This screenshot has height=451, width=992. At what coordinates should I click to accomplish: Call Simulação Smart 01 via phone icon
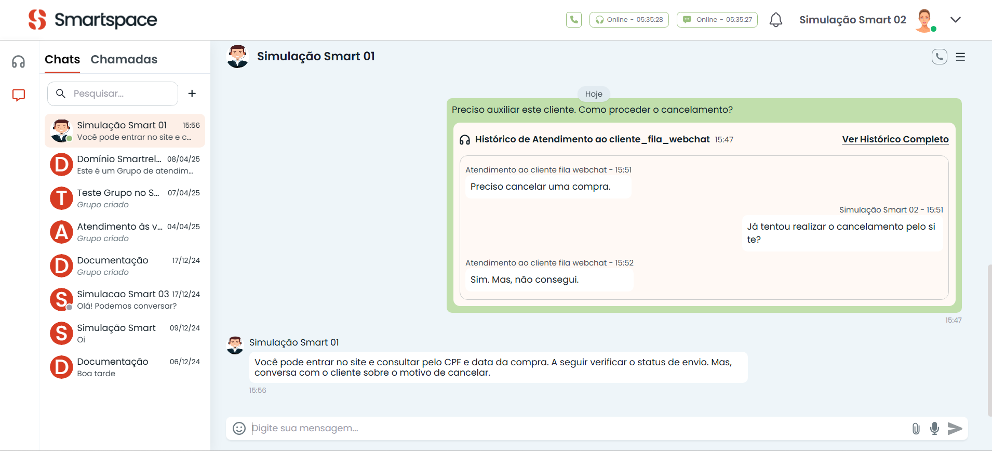[x=939, y=57]
